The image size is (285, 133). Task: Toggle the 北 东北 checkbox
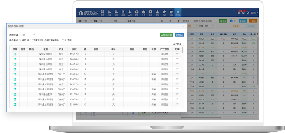pos(63,40)
